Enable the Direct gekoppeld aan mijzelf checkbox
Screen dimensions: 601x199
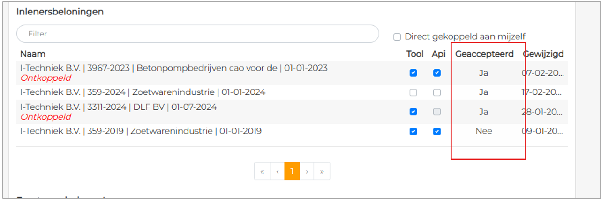[397, 36]
